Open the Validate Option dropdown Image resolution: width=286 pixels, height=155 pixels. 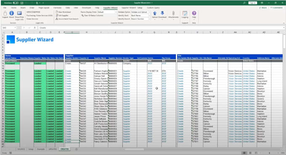pyautogui.click(x=149, y=12)
